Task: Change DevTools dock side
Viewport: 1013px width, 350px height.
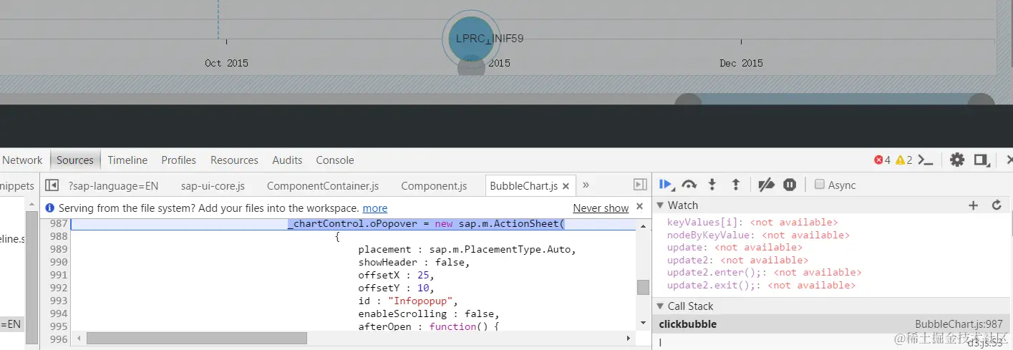Action: pos(982,160)
